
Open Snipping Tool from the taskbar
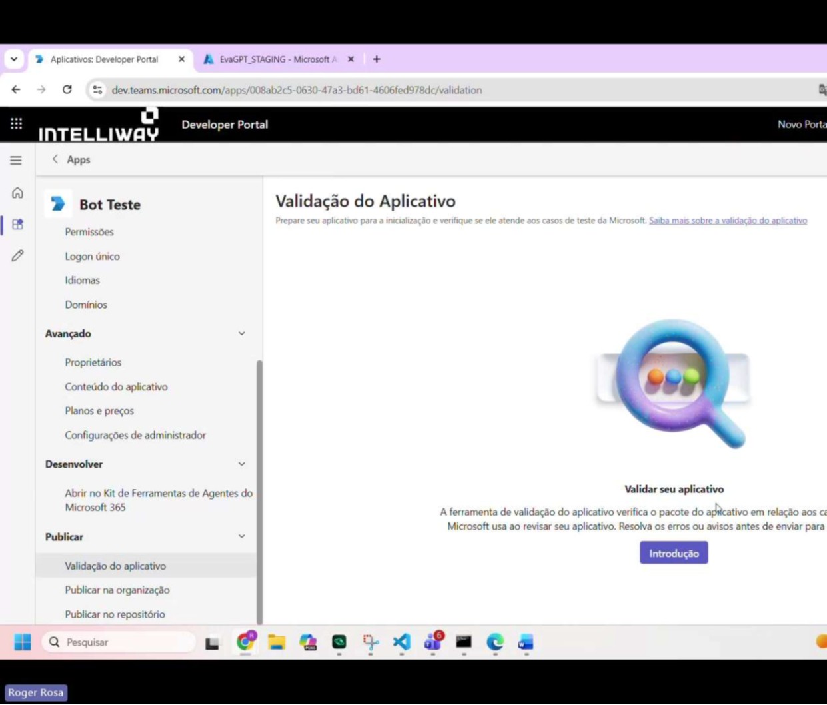tap(371, 642)
